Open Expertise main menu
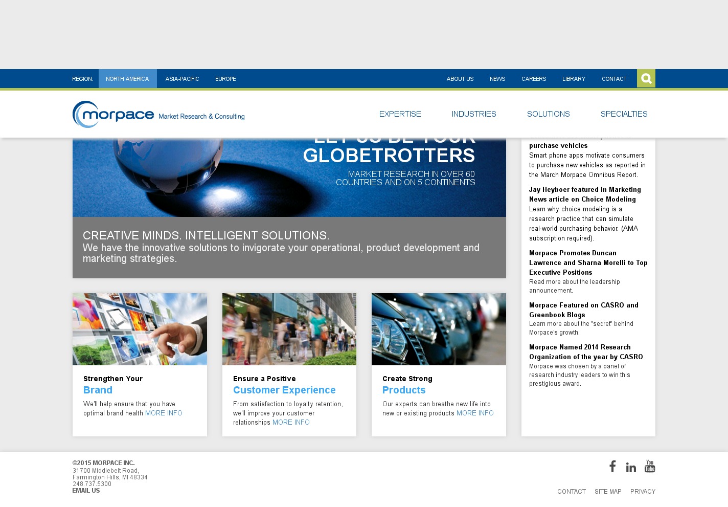 (x=400, y=114)
